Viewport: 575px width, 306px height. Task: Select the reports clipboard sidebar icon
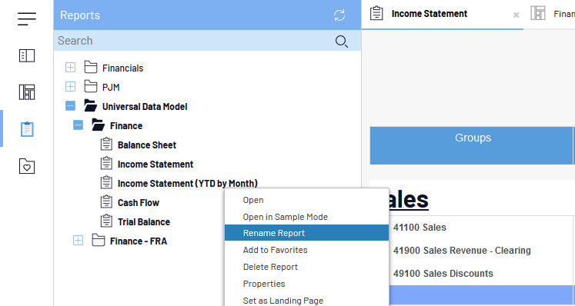(x=27, y=129)
